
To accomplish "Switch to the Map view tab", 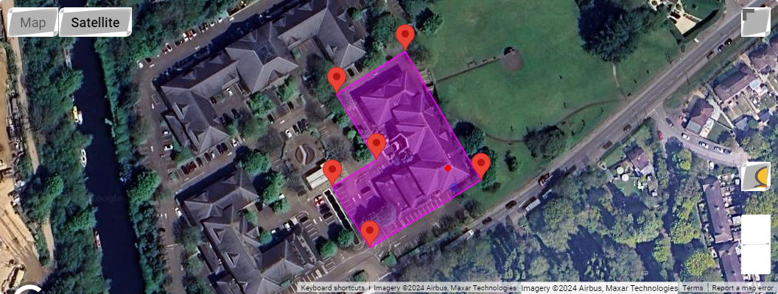I will [32, 22].
